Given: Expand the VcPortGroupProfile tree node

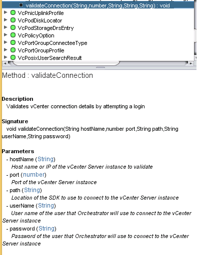Looking at the screenshot, I should tap(5, 50).
